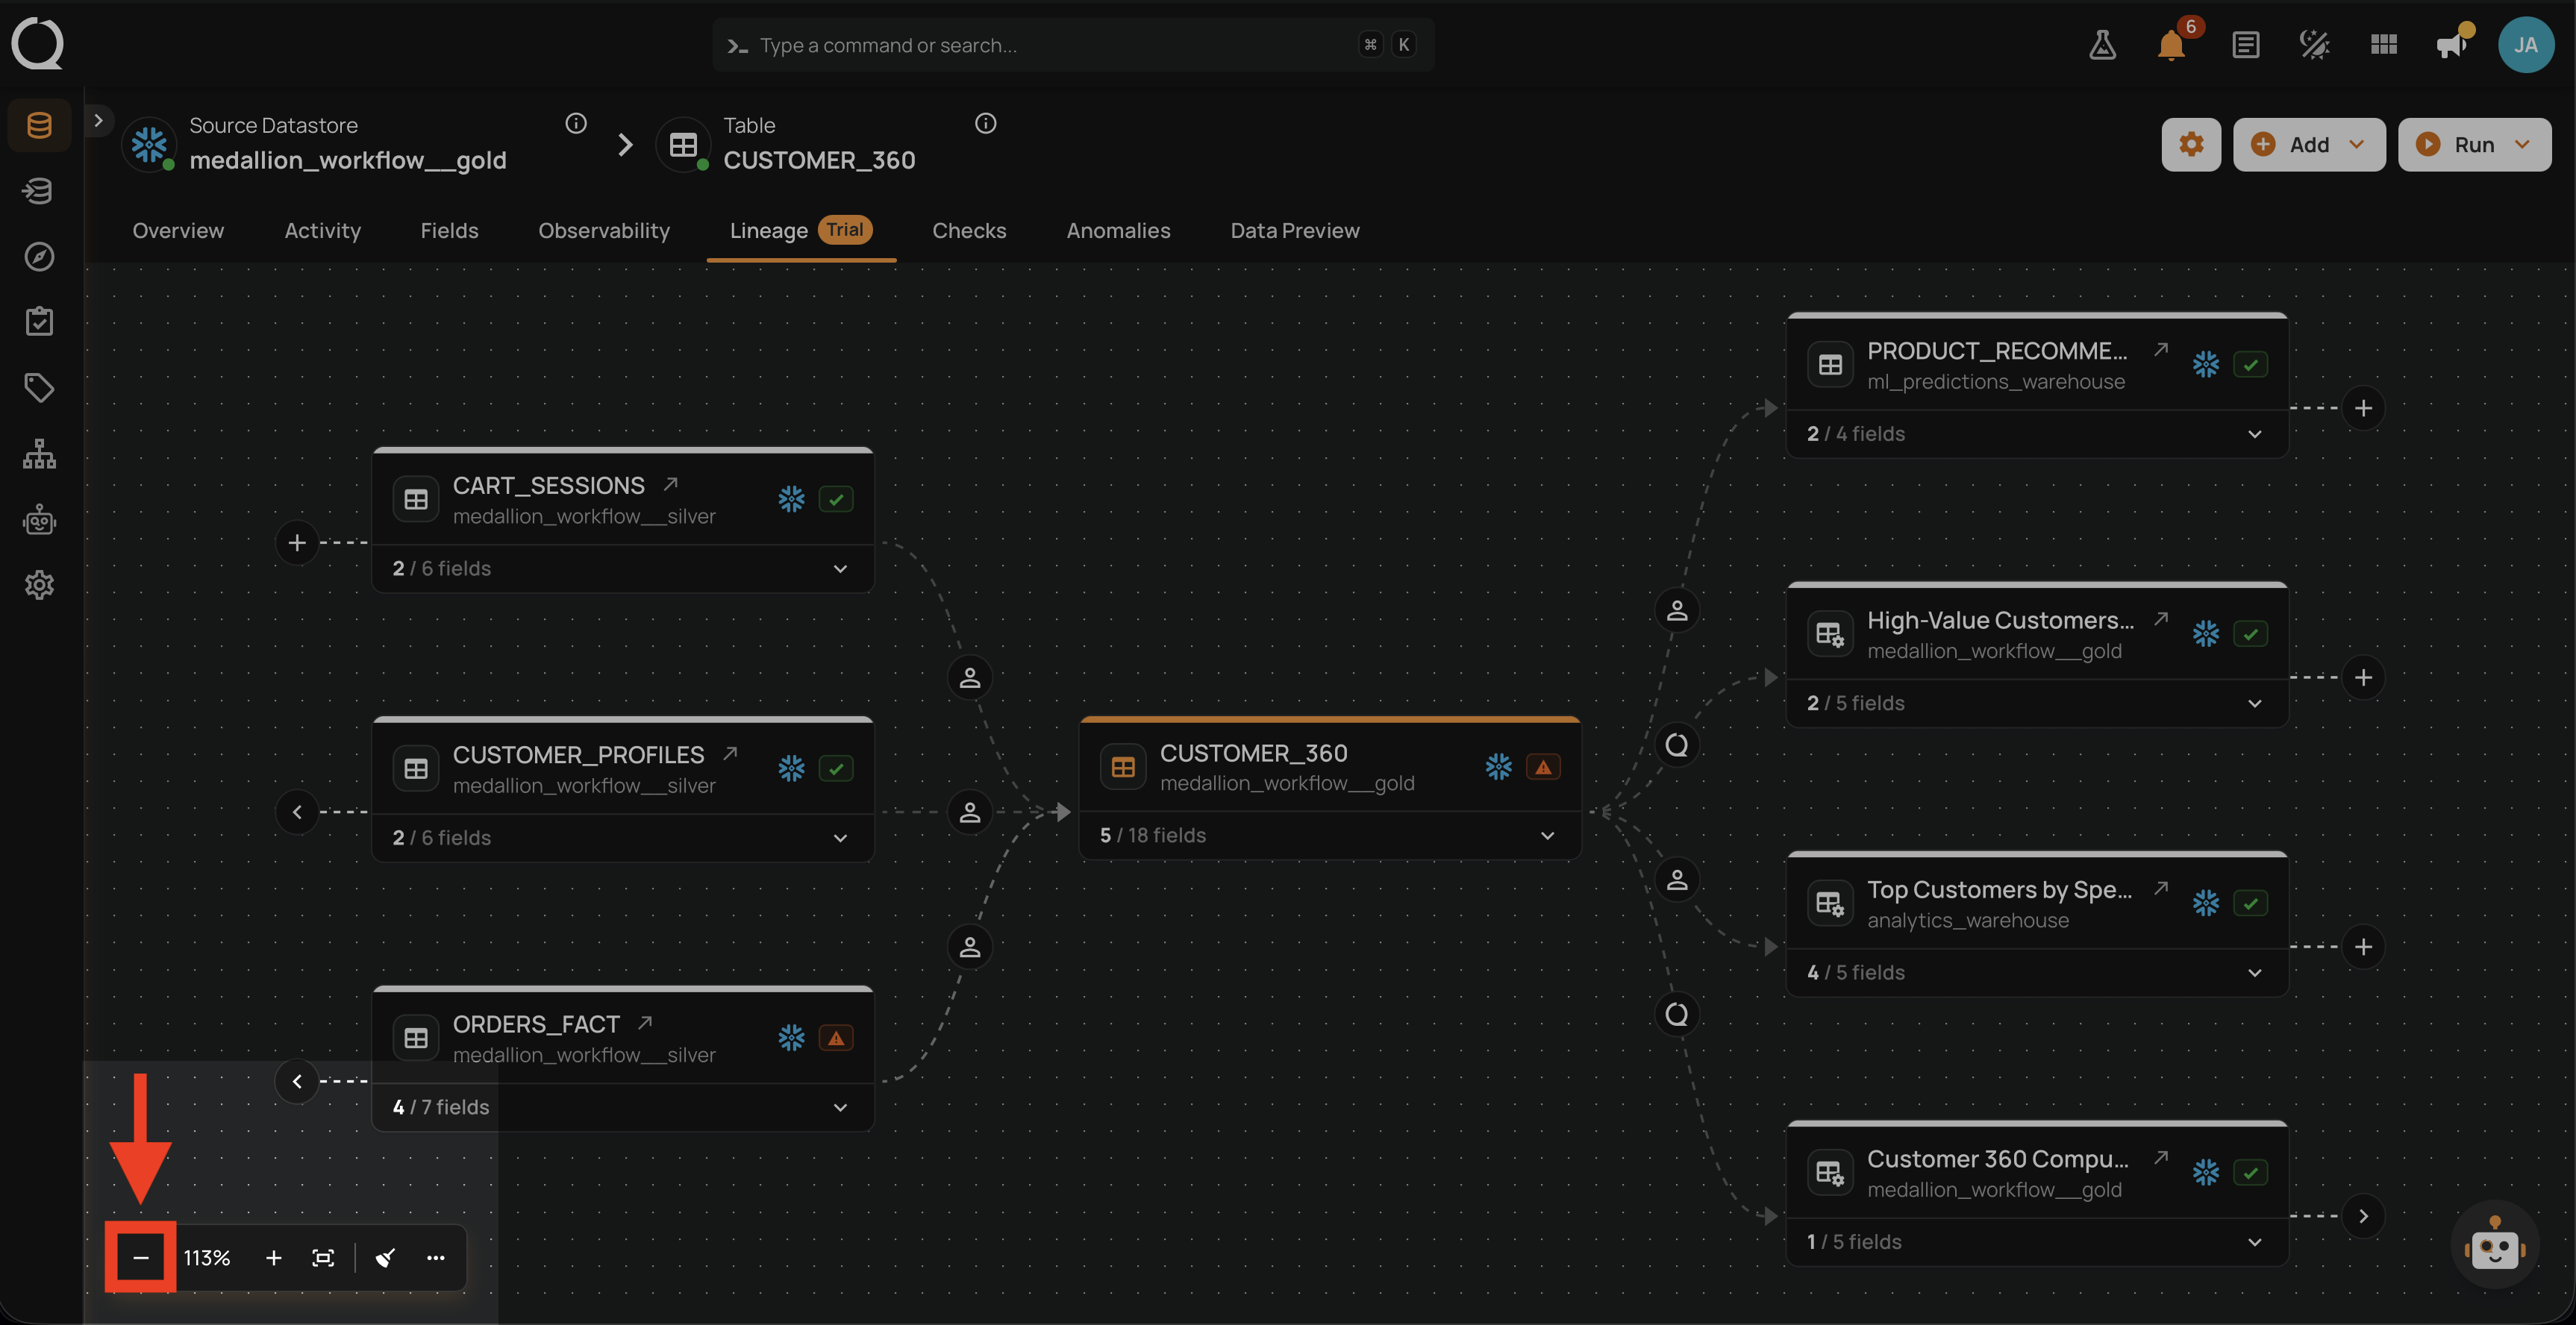This screenshot has width=2576, height=1325.
Task: Switch to the Anomalies tab
Action: pos(1118,231)
